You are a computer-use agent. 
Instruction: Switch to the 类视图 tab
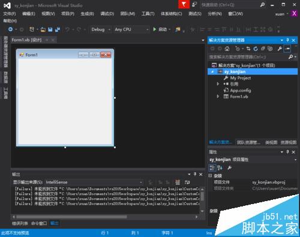point(271,142)
